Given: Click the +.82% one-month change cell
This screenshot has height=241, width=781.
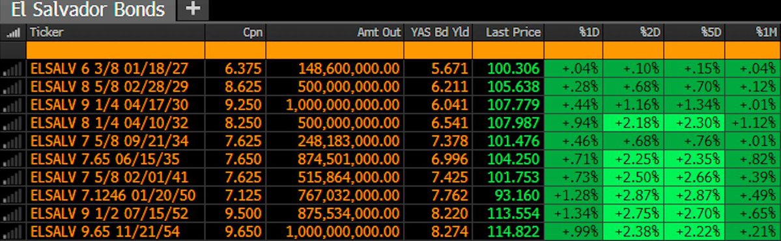Looking at the screenshot, I should (753, 159).
